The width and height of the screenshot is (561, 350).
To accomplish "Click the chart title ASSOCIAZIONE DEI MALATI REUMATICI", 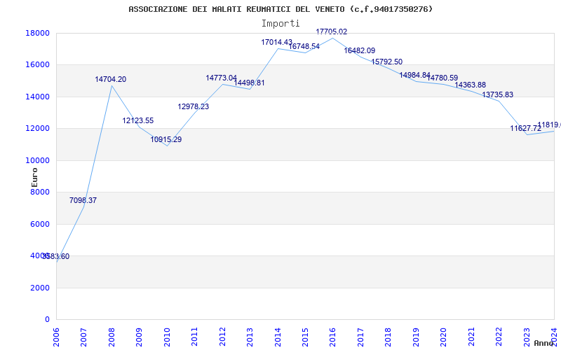I will [x=280, y=9].
